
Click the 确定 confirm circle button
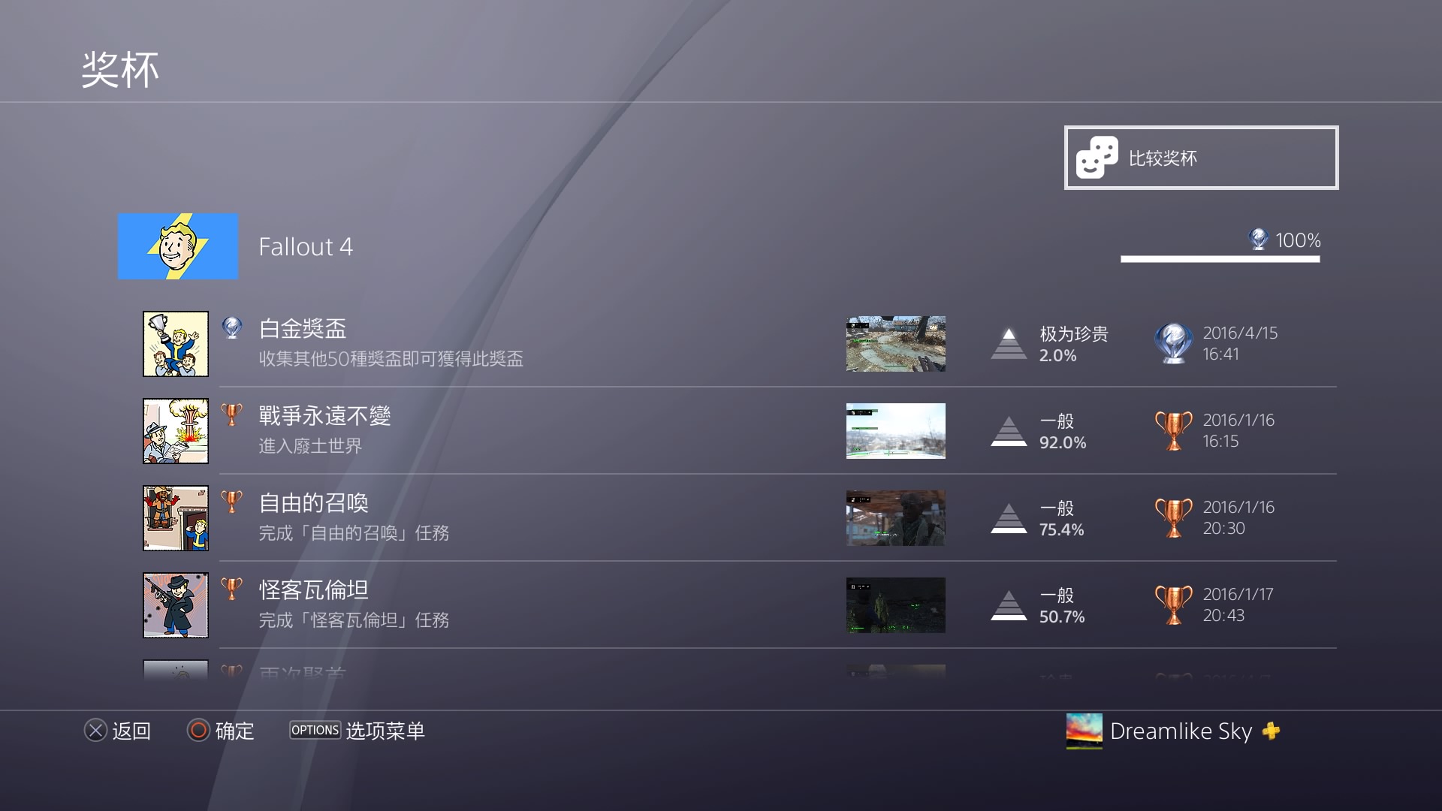[x=221, y=731]
